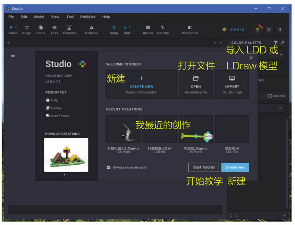Click the SIGN IN link
The height and width of the screenshot is (225, 295).
[237, 30]
